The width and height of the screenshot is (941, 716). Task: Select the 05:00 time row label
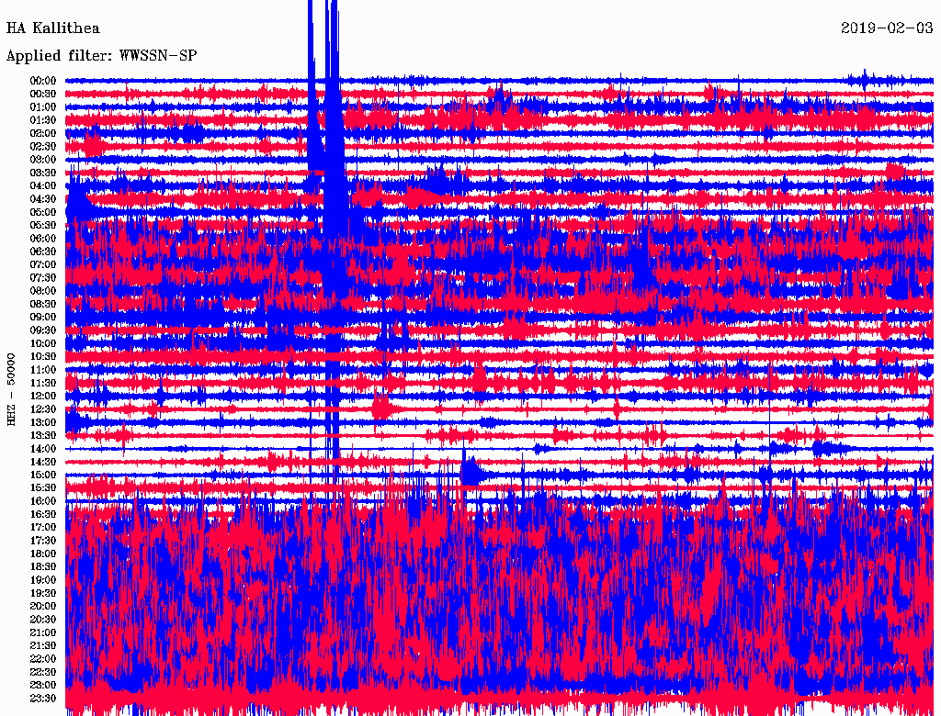(x=43, y=212)
